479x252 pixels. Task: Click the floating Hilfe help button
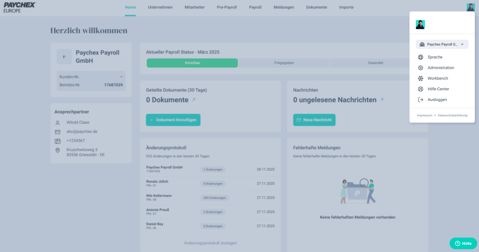(x=463, y=243)
